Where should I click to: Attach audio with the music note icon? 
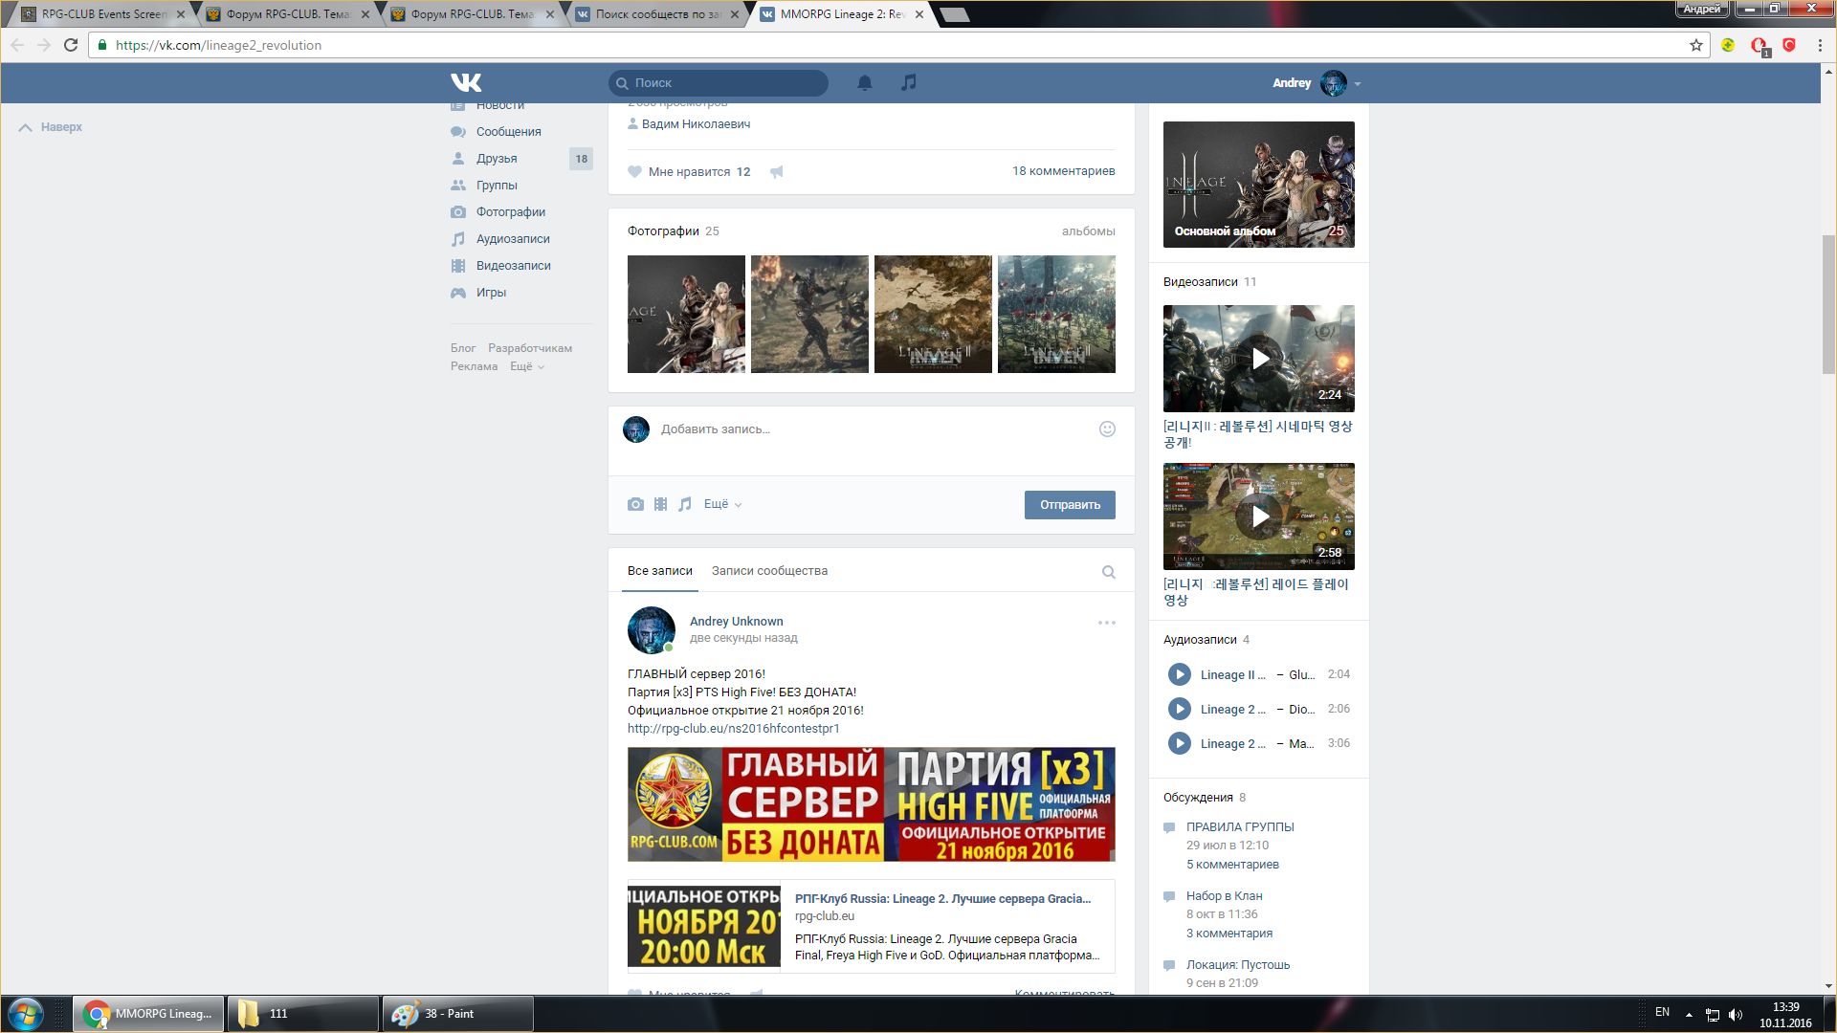tap(685, 504)
